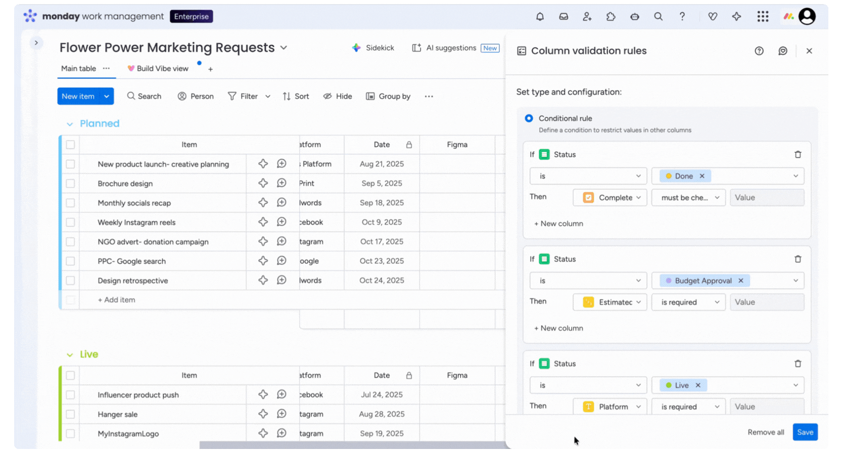Tick the checkbox next to Hanger sale

70,415
